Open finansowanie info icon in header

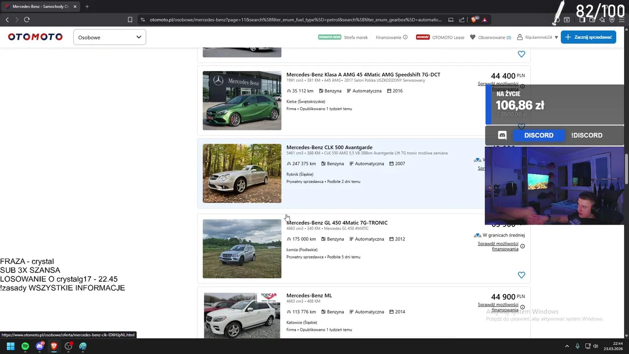click(x=405, y=37)
